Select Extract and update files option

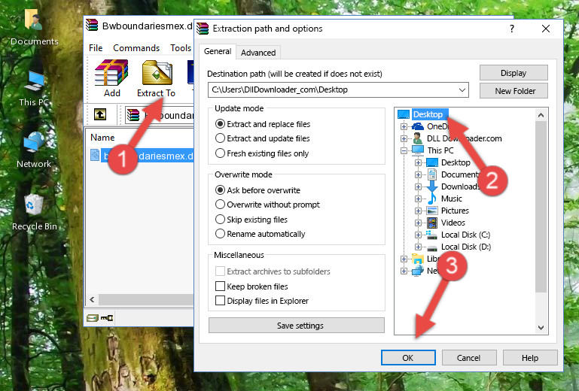click(x=220, y=138)
